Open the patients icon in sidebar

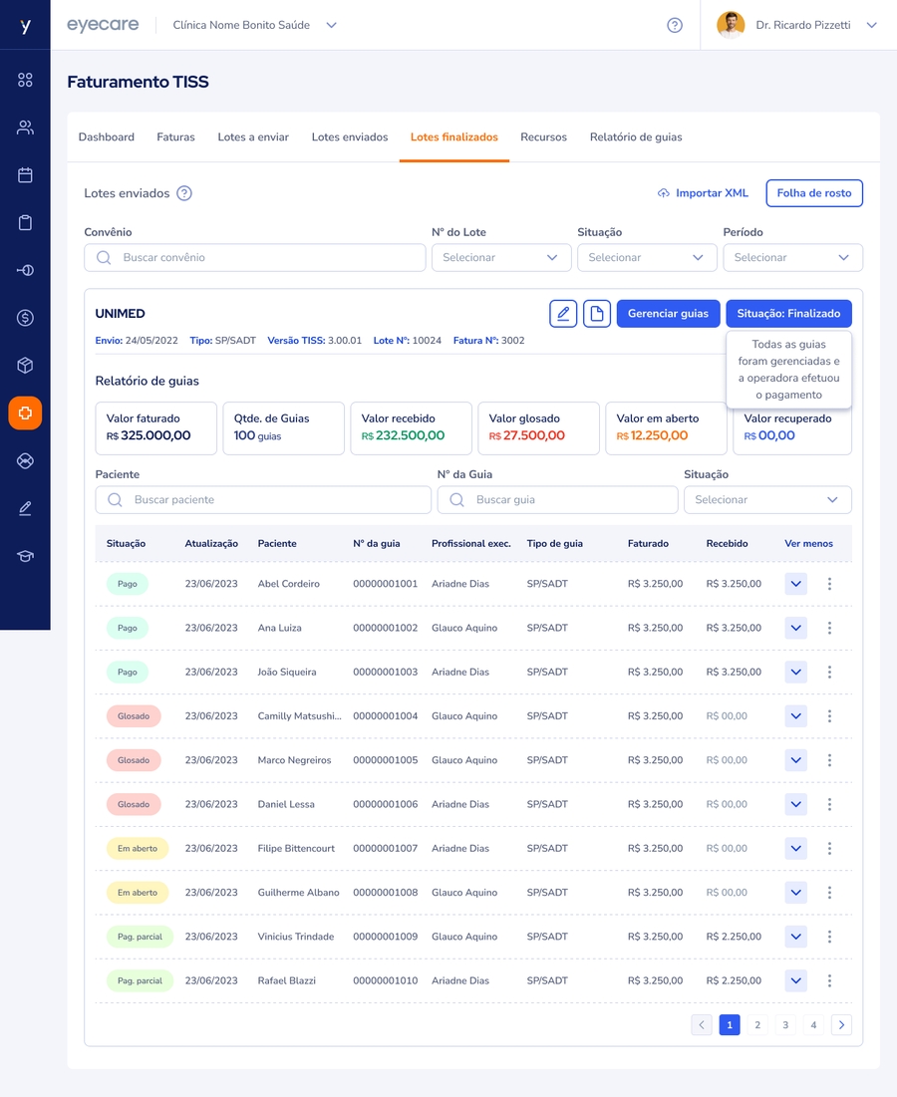pyautogui.click(x=25, y=128)
